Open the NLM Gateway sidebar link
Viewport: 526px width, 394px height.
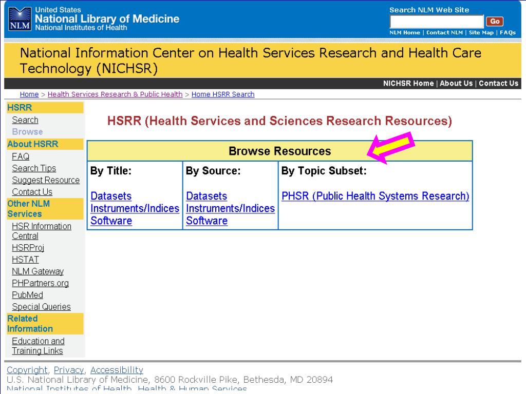pos(37,271)
